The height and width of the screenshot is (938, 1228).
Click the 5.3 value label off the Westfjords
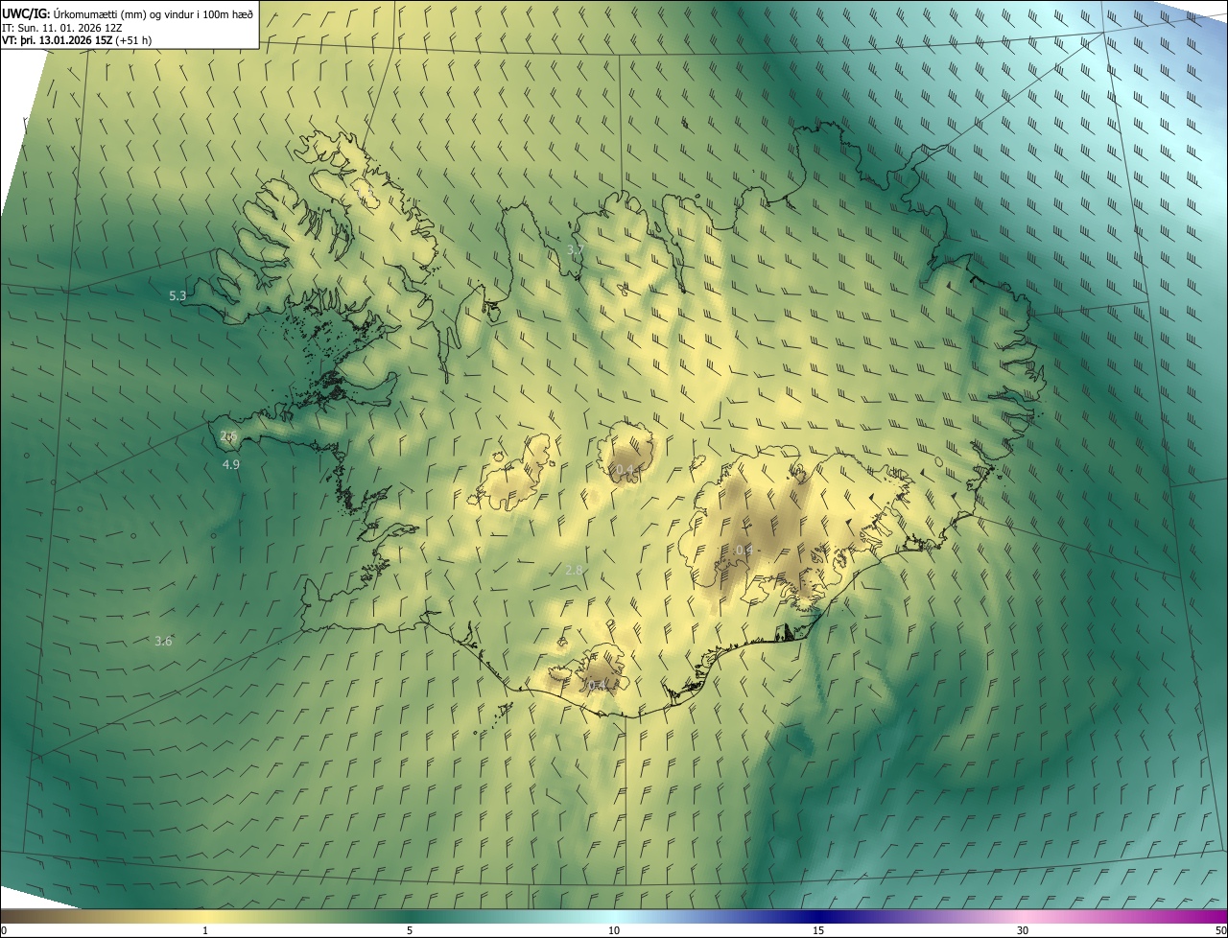(x=177, y=295)
